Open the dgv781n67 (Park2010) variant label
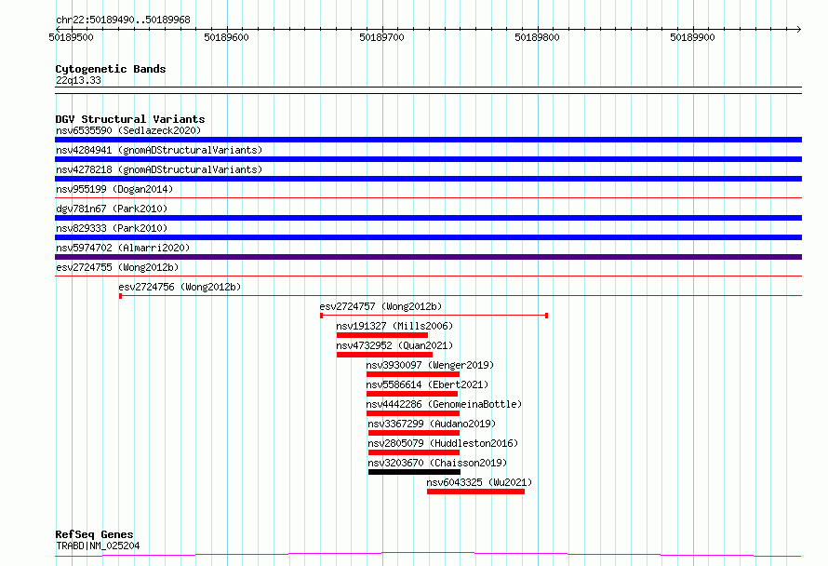 point(112,209)
